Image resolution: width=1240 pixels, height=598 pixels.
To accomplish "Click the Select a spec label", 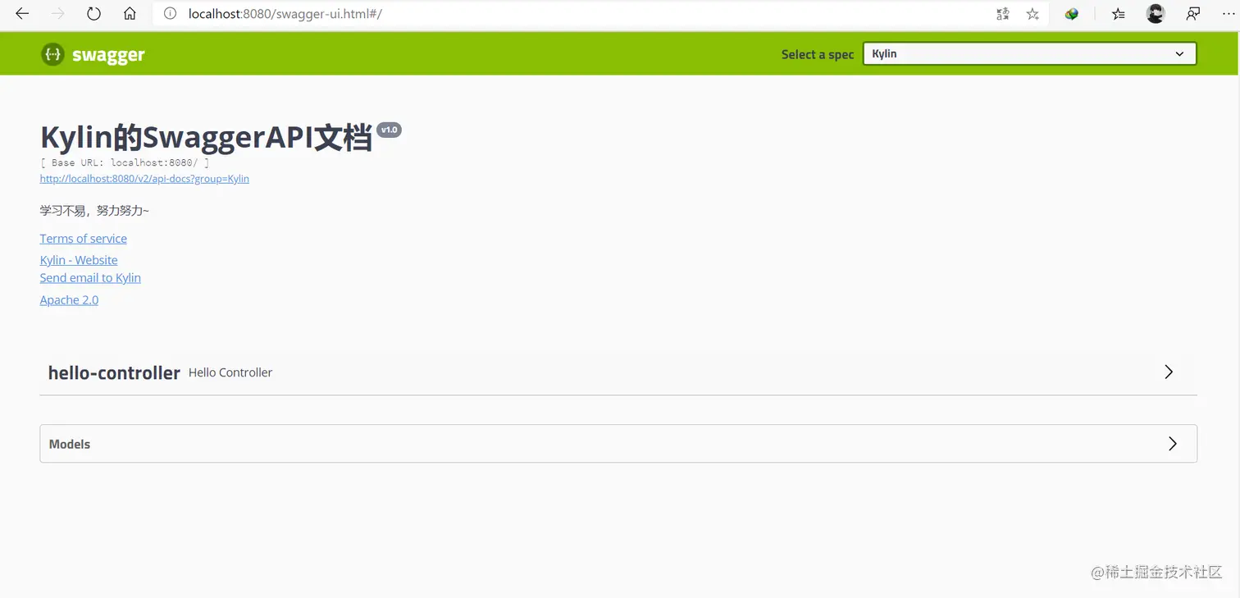I will (818, 54).
